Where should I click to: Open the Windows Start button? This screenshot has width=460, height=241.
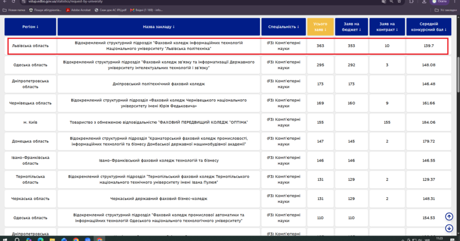pyautogui.click(x=5, y=239)
